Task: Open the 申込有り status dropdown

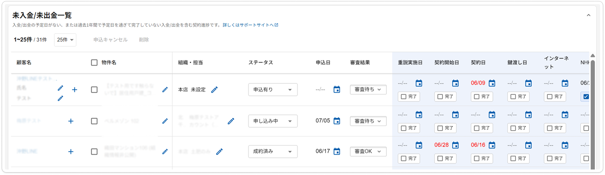Action: (x=273, y=90)
